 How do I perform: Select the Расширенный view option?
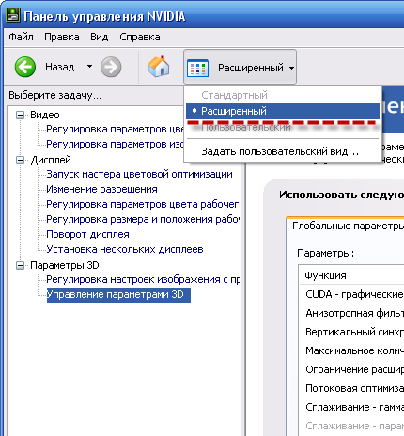283,111
